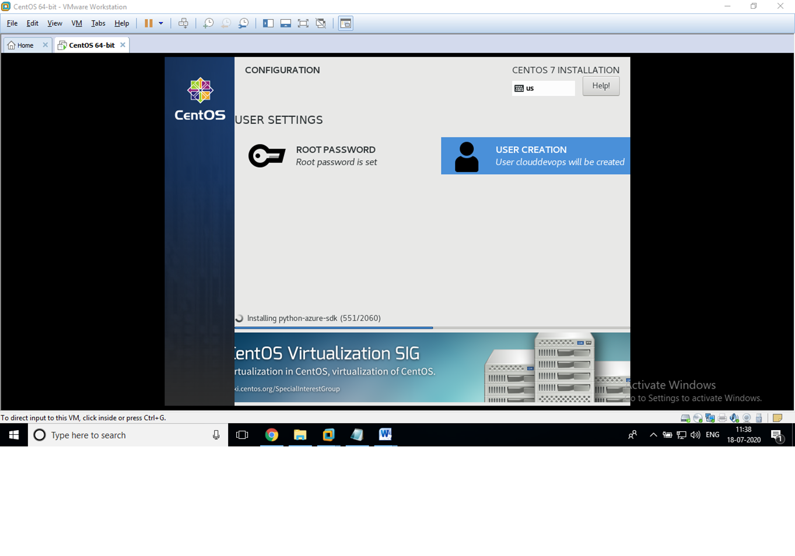Toggle the library sidebar panel visibility

(x=268, y=23)
